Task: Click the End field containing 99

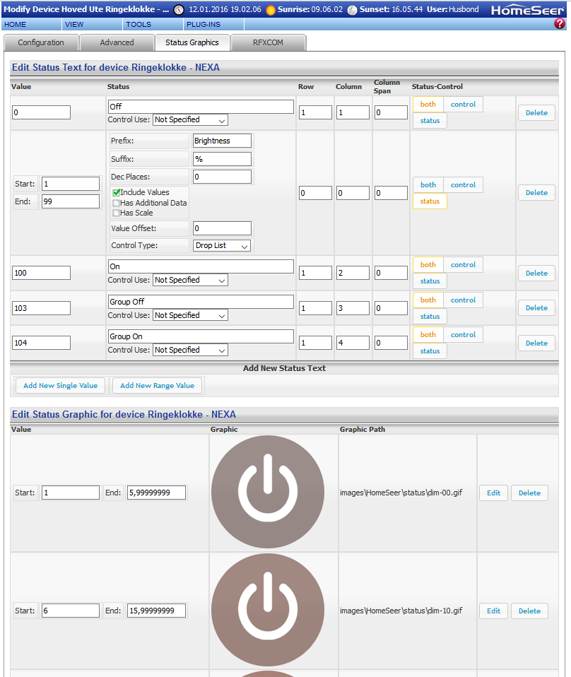Action: (x=71, y=201)
